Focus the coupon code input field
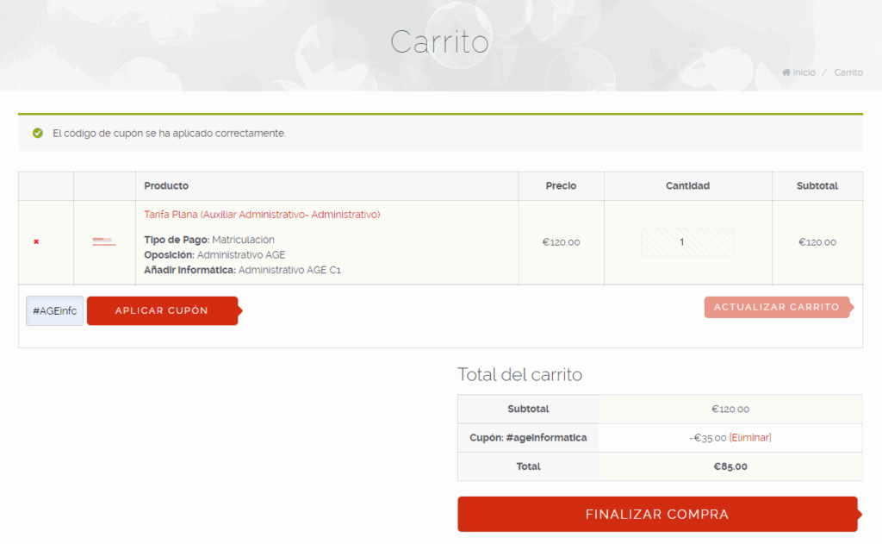 54,311
